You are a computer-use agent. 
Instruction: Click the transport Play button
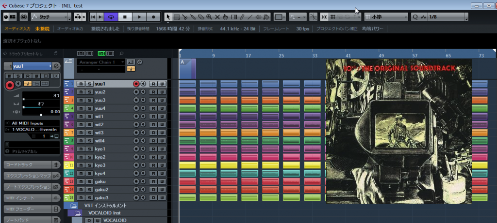(139, 17)
